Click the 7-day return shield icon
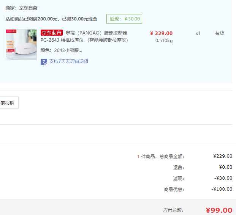The width and height of the screenshot is (236, 215). click(x=44, y=62)
